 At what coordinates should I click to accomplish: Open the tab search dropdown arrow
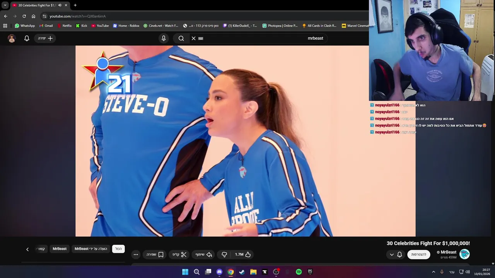[x=5, y=5]
